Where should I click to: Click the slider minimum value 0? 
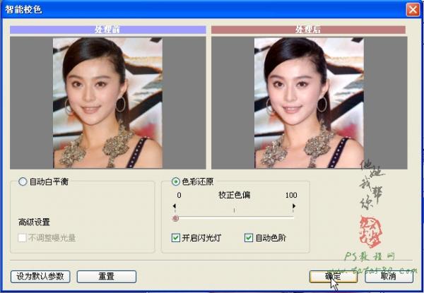[179, 195]
